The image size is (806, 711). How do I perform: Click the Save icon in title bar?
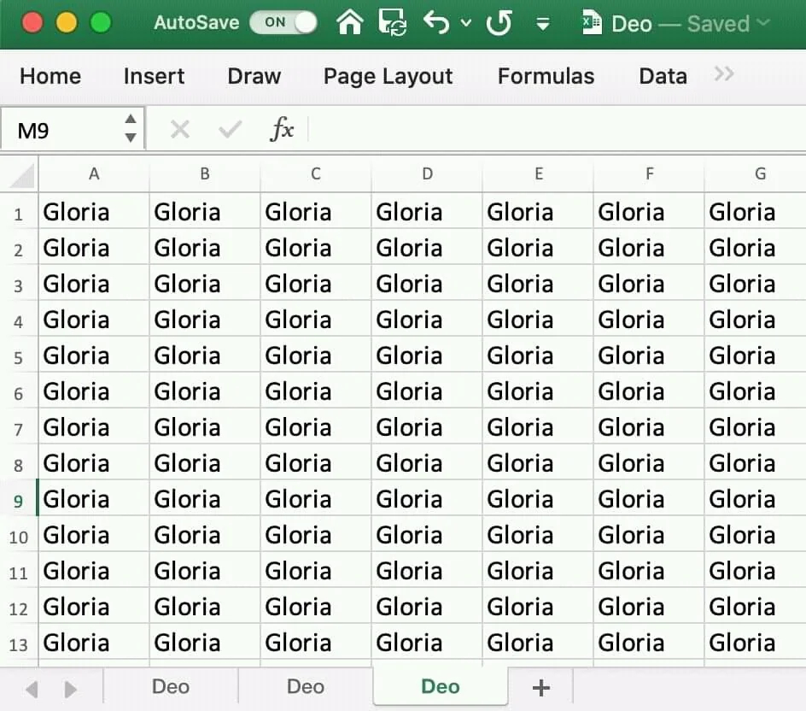393,23
